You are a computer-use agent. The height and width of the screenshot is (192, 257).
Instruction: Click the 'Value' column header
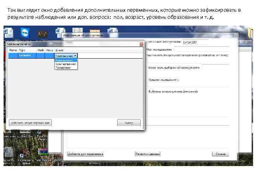[x=49, y=50]
